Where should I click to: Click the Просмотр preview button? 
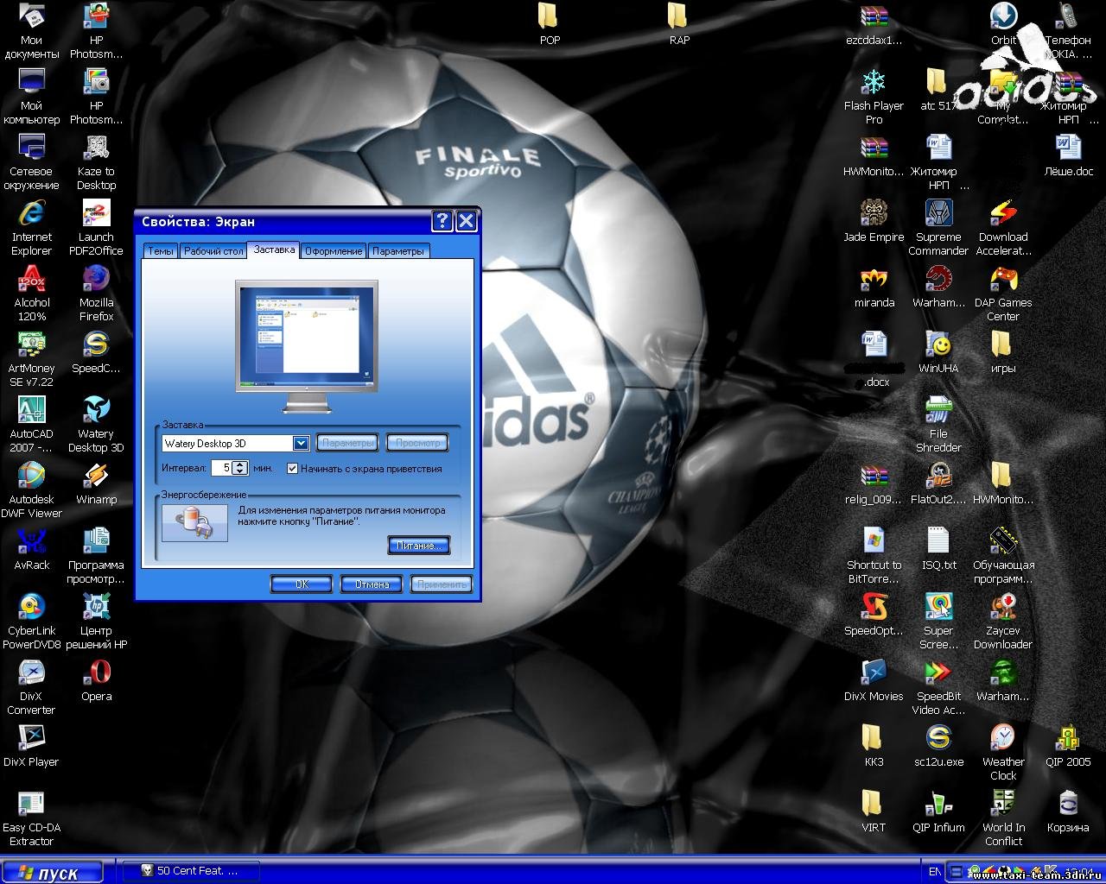point(416,443)
